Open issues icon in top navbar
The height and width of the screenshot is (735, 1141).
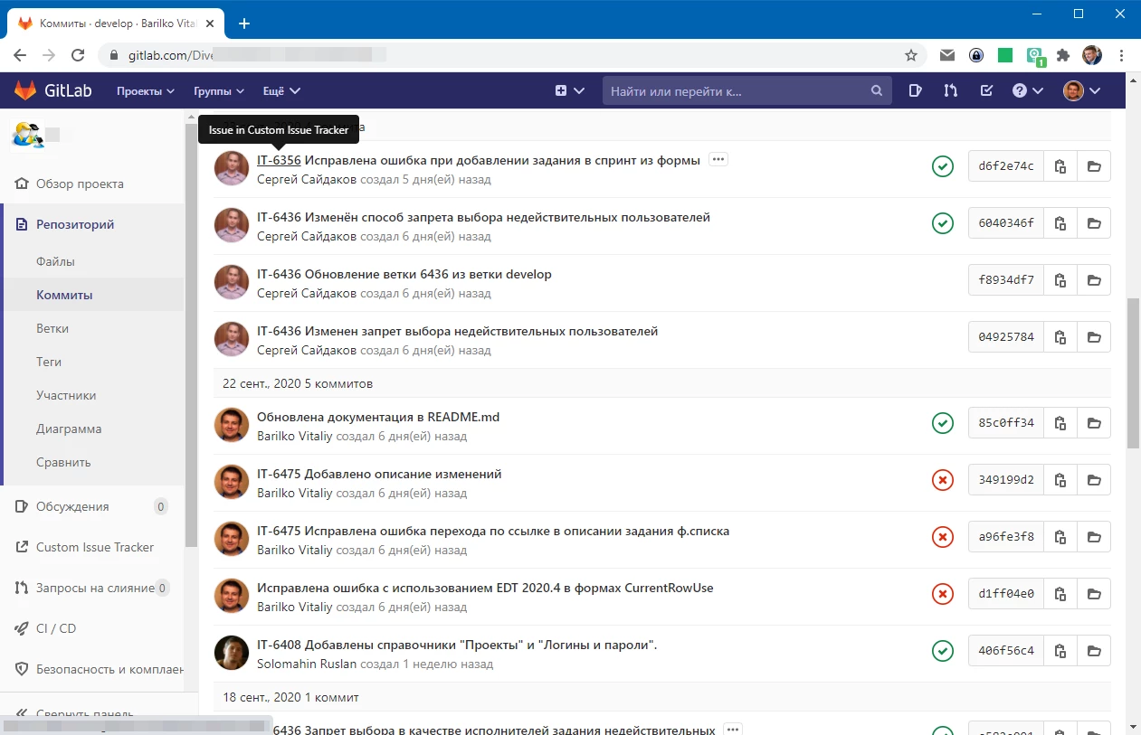pyautogui.click(x=915, y=90)
